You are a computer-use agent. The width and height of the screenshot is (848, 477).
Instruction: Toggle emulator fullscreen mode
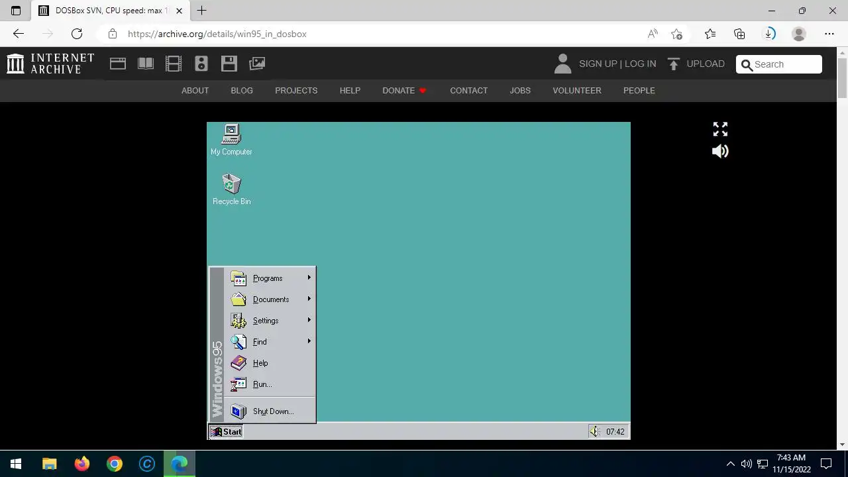[x=720, y=129]
